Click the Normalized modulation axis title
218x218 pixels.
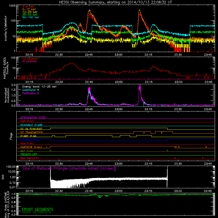(x=7, y=95)
